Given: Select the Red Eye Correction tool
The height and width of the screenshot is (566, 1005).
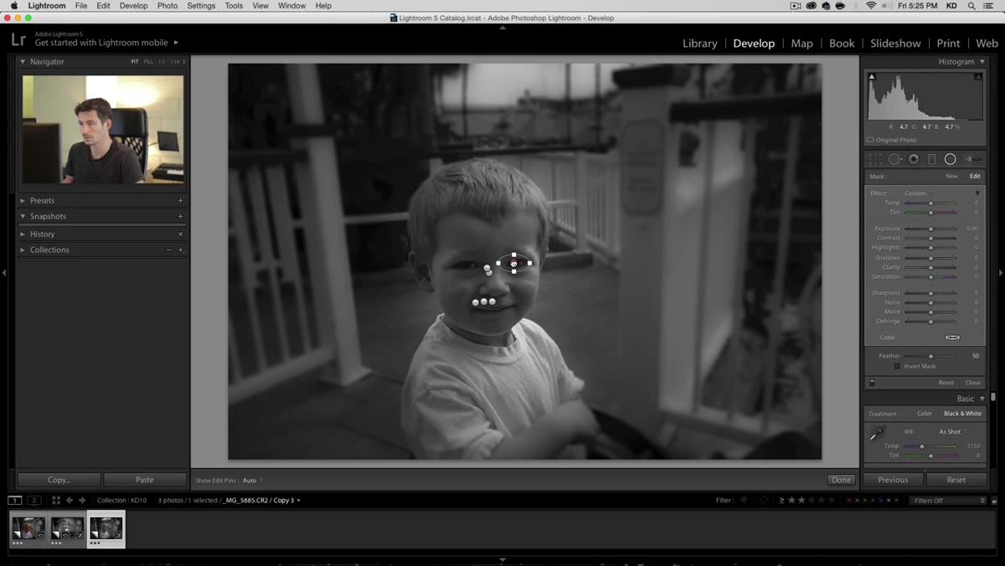Looking at the screenshot, I should [x=914, y=159].
